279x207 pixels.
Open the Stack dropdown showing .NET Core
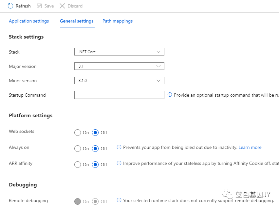pos(119,52)
